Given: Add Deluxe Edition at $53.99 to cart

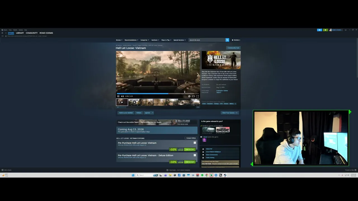Looking at the screenshot, I should pyautogui.click(x=190, y=162).
